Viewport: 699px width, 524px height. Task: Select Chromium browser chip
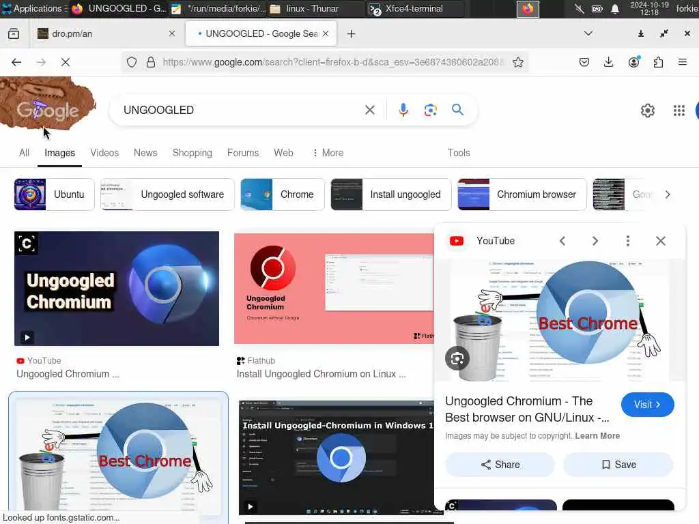[x=522, y=194]
